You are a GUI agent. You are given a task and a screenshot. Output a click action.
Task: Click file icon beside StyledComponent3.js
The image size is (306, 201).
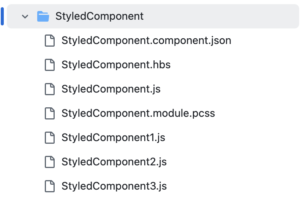(x=50, y=186)
